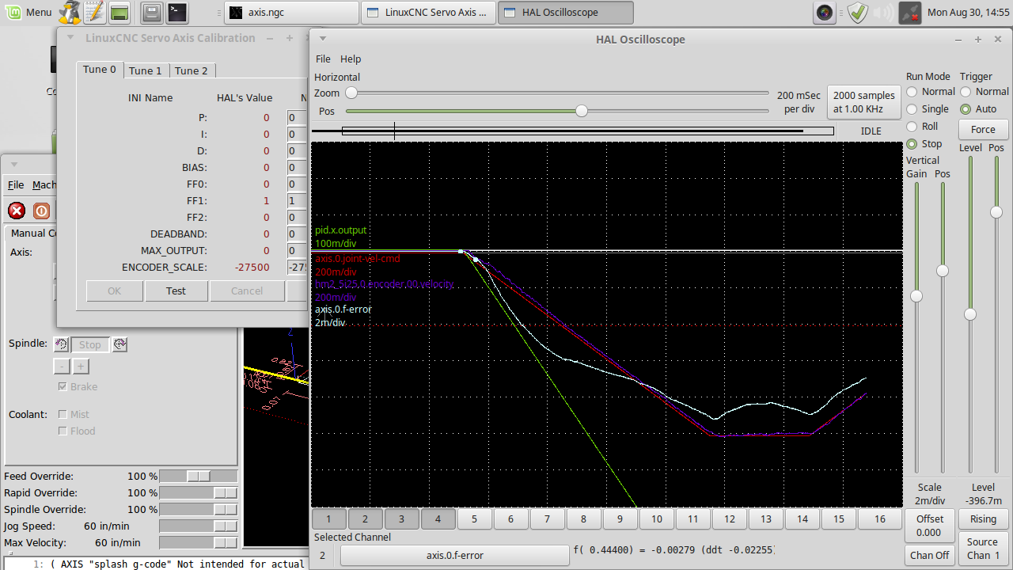The width and height of the screenshot is (1013, 570).
Task: Switch to the Tune 0 tab
Action: tap(100, 70)
